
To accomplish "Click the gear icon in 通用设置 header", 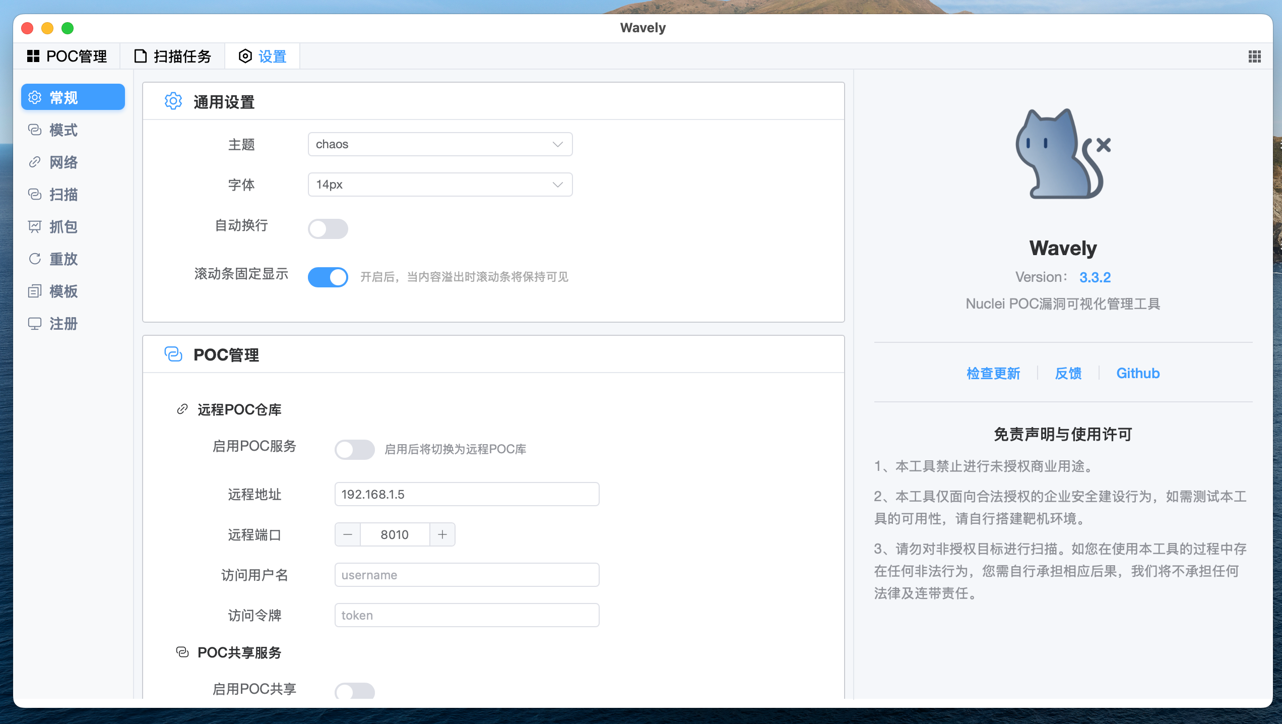I will tap(173, 101).
